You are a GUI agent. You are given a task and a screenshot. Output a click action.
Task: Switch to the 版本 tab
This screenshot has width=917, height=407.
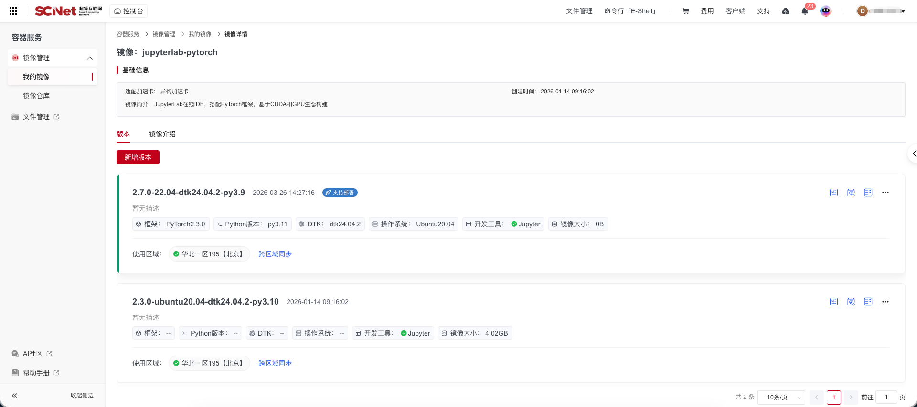tap(123, 134)
